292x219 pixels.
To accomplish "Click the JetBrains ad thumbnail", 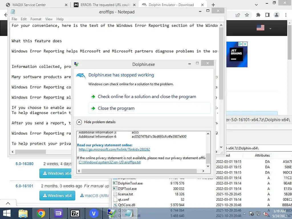I will [236, 55].
